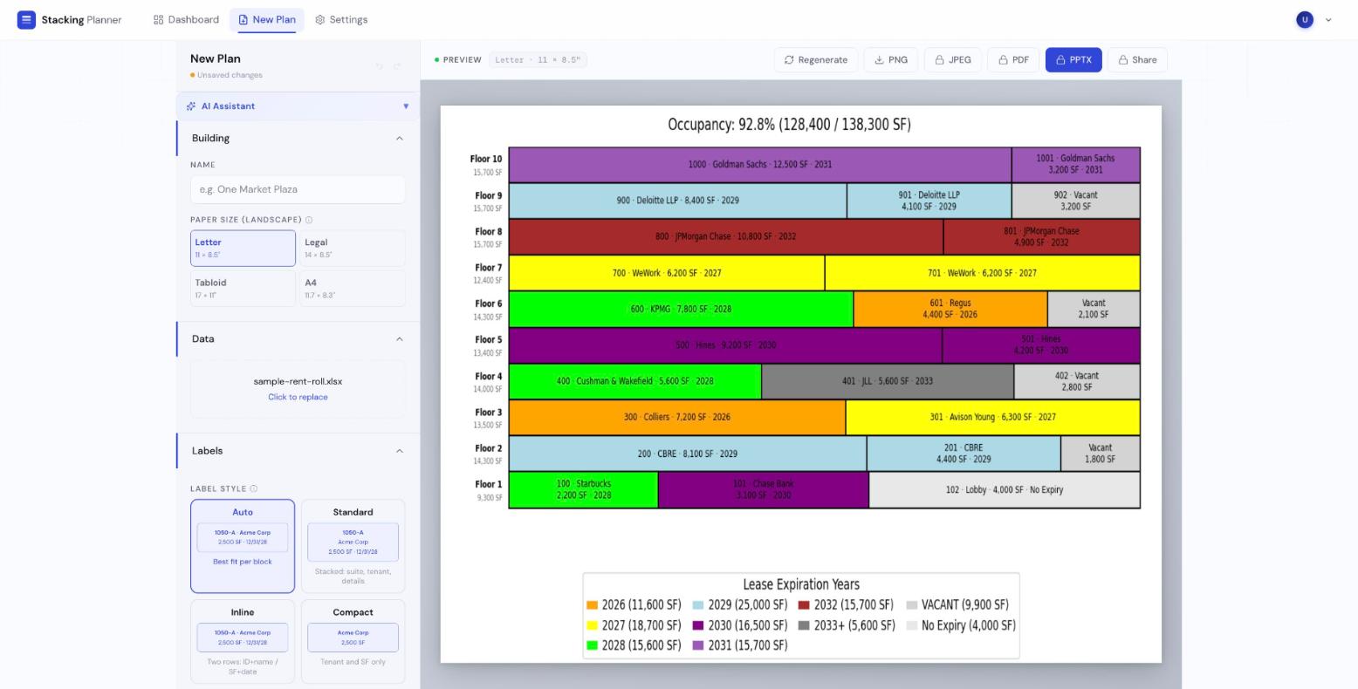Go to the Dashboard tab

click(186, 19)
